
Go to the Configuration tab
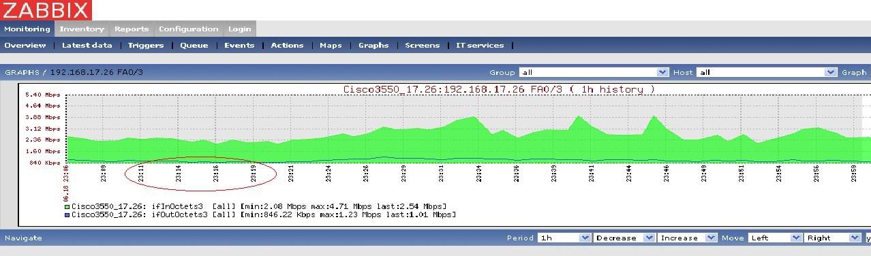point(188,29)
